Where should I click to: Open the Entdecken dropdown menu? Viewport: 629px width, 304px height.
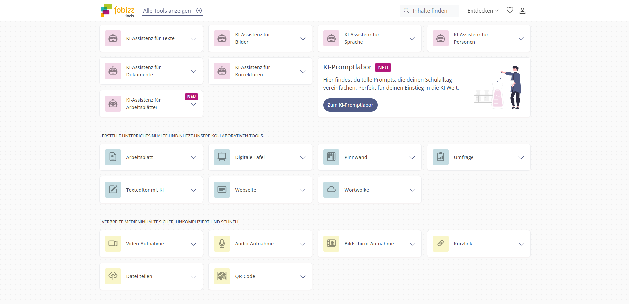tap(482, 10)
